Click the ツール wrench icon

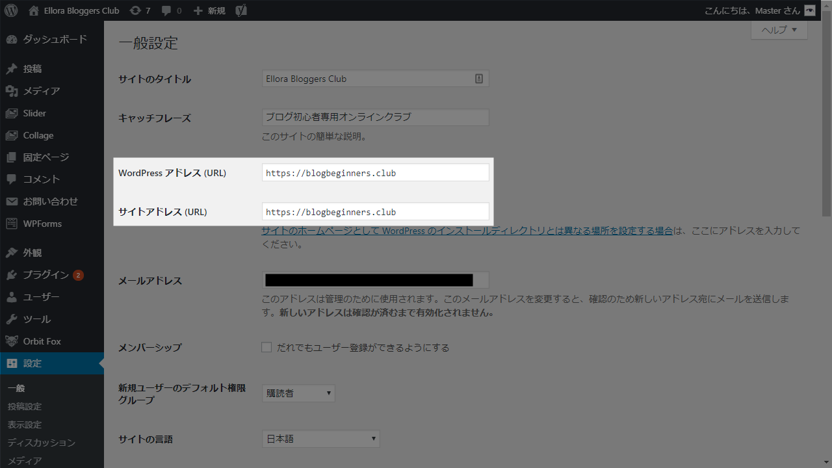12,319
